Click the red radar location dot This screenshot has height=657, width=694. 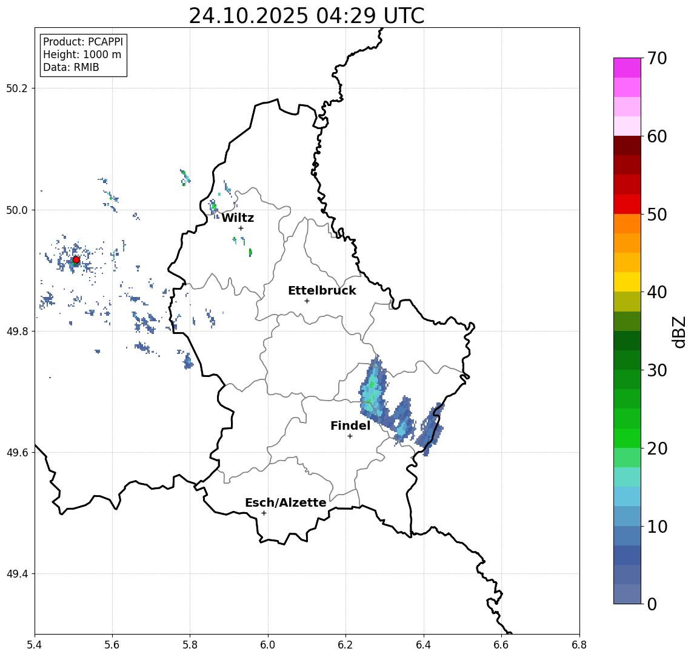tap(76, 260)
